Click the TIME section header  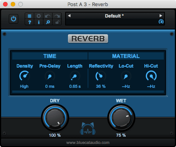[50, 56]
